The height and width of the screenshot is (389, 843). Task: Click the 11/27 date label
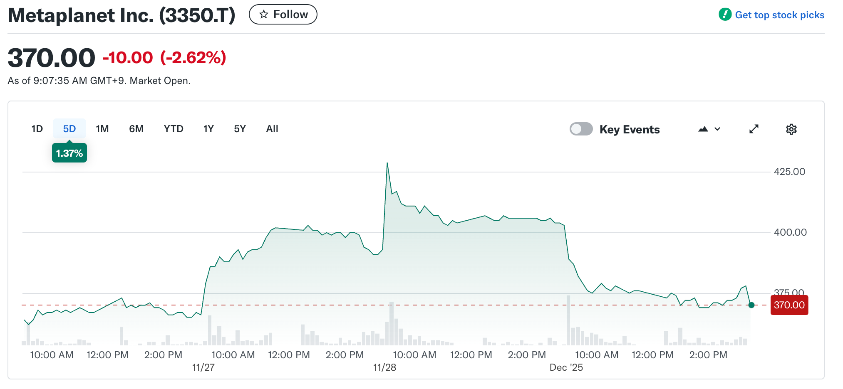coord(203,367)
